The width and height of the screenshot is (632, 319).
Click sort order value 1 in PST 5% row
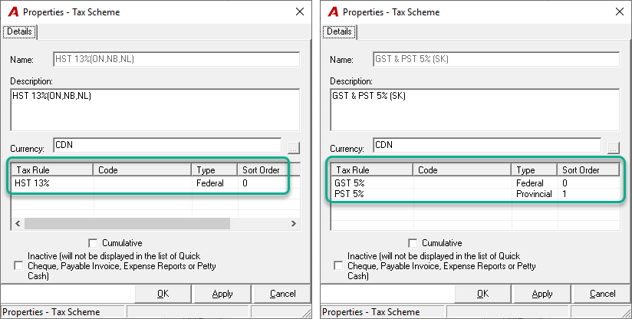(565, 194)
